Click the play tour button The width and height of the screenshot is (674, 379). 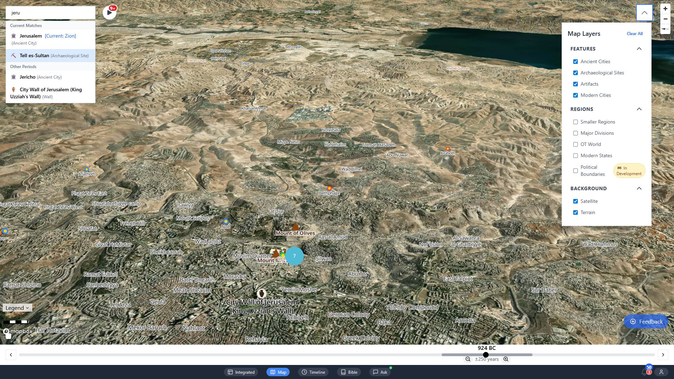[109, 13]
